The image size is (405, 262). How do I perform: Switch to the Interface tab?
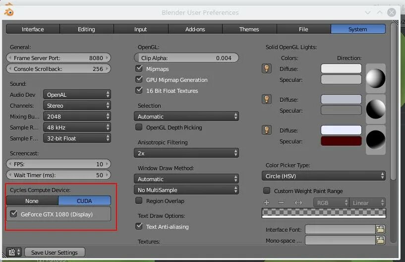[33, 29]
